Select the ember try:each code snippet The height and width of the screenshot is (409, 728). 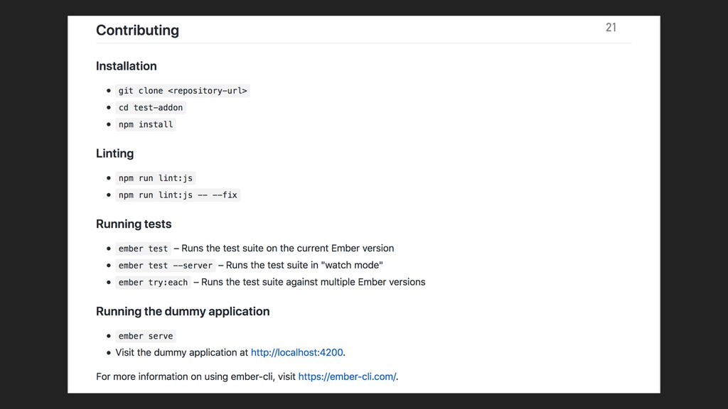coord(154,282)
